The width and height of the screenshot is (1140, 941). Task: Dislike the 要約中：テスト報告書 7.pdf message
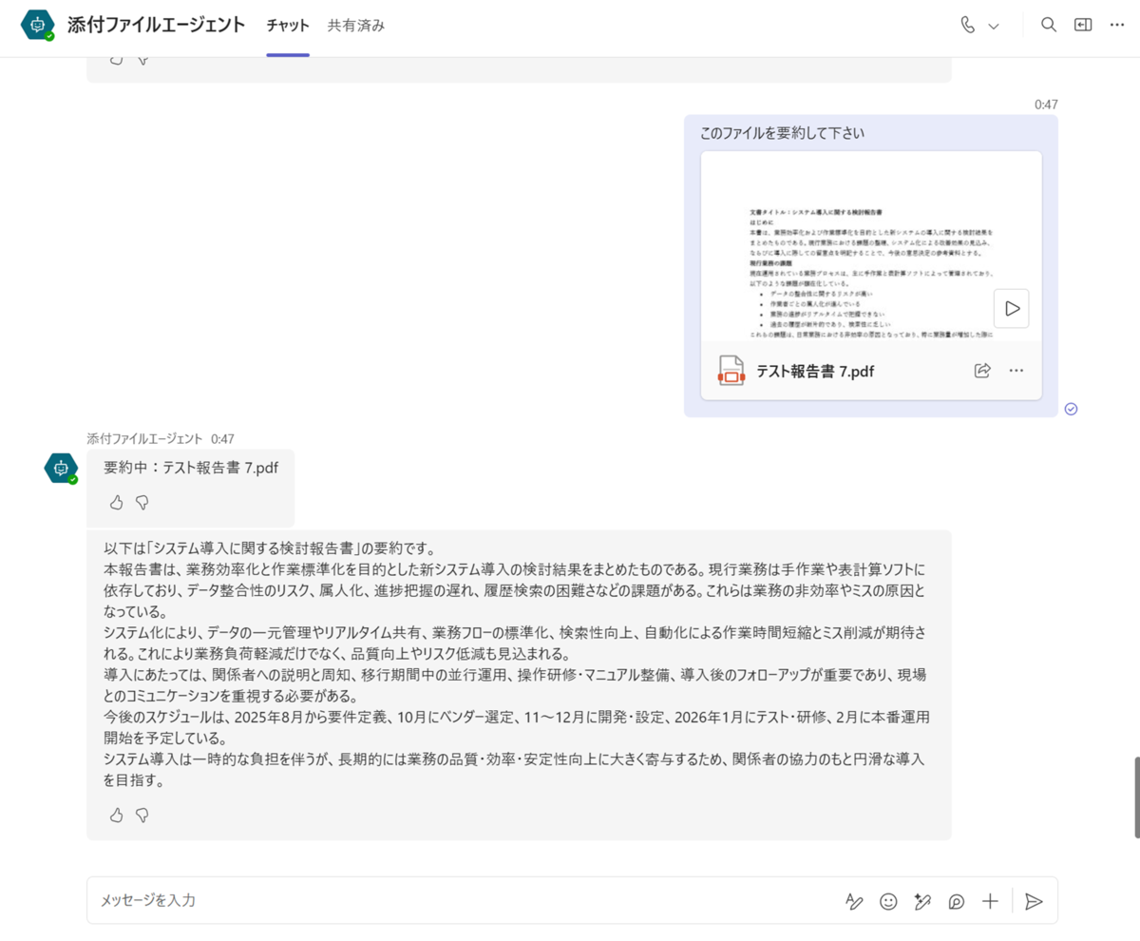(142, 501)
